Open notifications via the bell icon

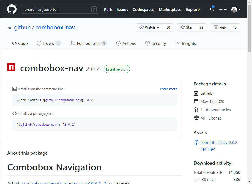(x=211, y=10)
